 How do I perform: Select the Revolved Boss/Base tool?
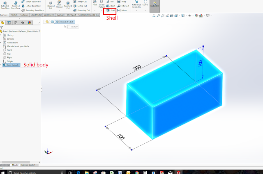(x=16, y=5)
